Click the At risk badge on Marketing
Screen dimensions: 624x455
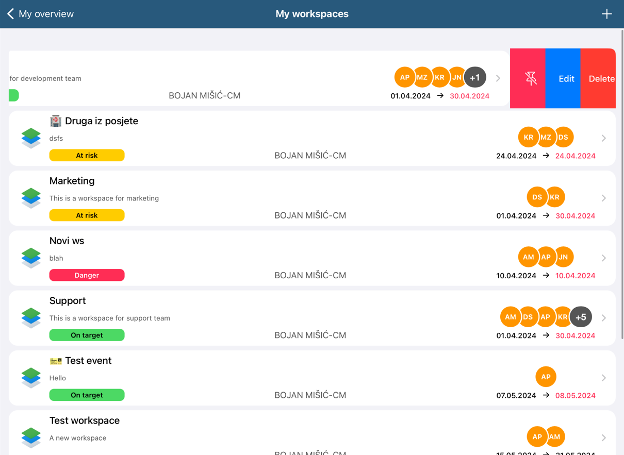click(x=87, y=215)
